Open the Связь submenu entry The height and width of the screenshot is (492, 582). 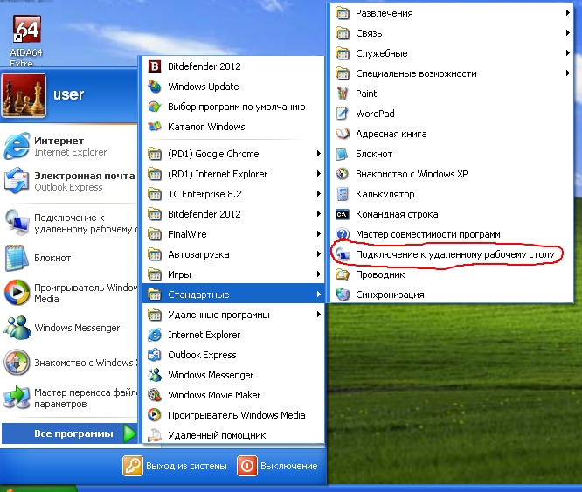[x=452, y=33]
